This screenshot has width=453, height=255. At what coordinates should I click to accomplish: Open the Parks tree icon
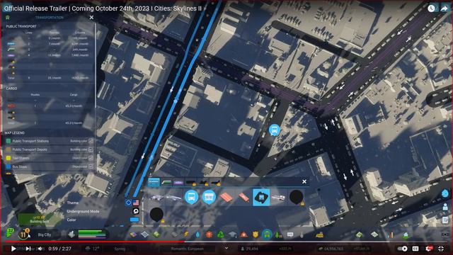278,234
